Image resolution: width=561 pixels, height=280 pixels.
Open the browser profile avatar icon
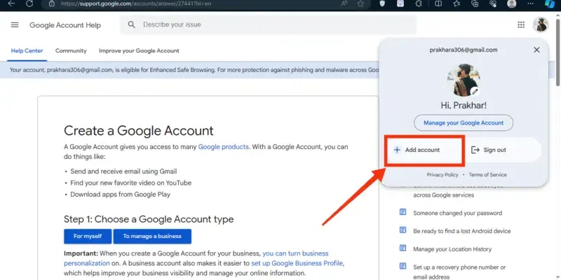(x=512, y=3)
